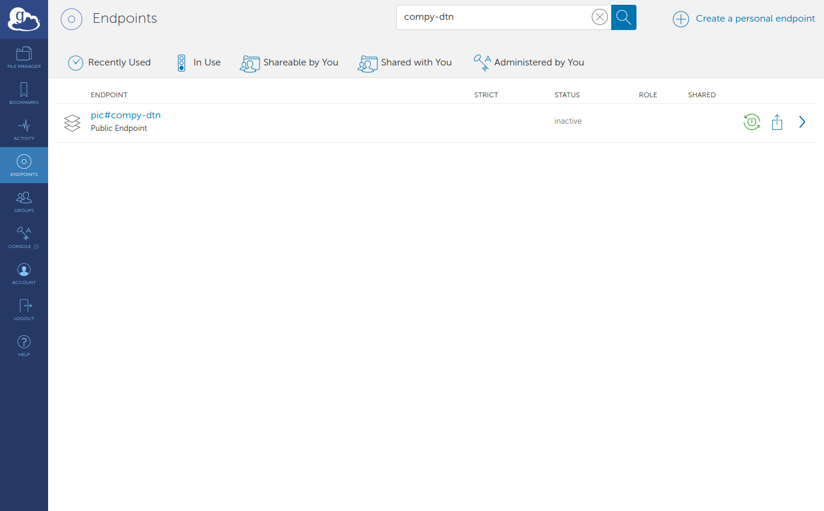Click the ROLE column header

[x=648, y=95]
